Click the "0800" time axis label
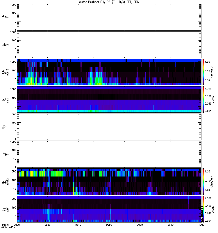218x233 pixels. pos(17,225)
